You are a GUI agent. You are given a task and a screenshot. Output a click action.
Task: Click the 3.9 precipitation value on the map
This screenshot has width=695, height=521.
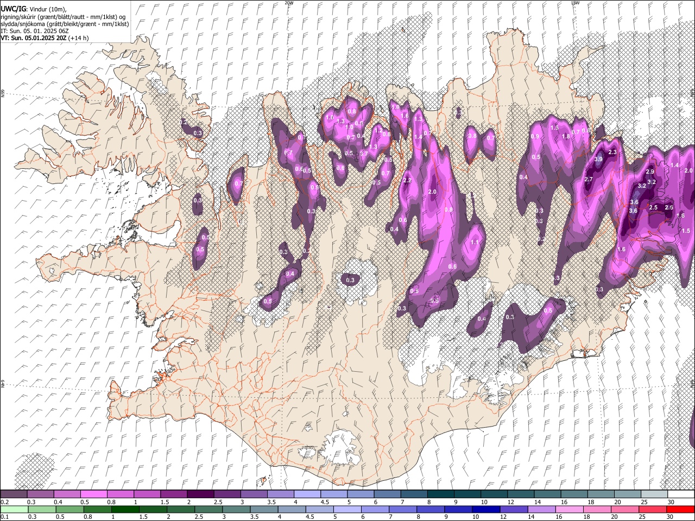click(x=599, y=160)
